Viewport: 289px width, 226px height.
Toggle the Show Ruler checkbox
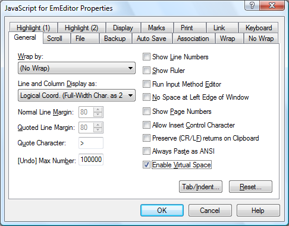(x=146, y=71)
